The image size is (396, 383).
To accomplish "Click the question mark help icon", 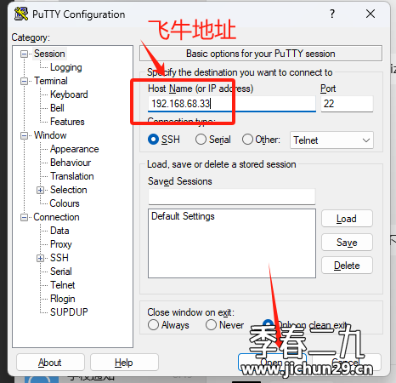I will (332, 14).
